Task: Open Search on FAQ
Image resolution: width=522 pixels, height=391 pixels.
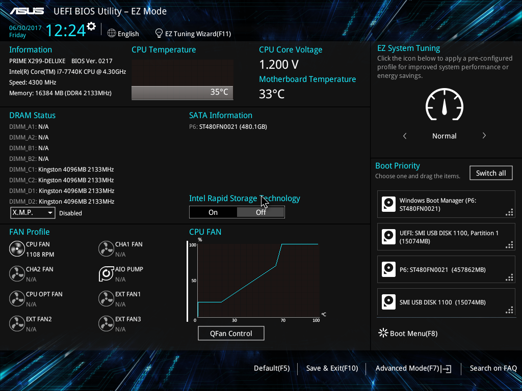Action: point(493,368)
